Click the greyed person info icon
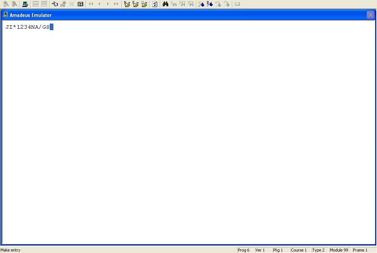377x253 pixels. (63, 4)
